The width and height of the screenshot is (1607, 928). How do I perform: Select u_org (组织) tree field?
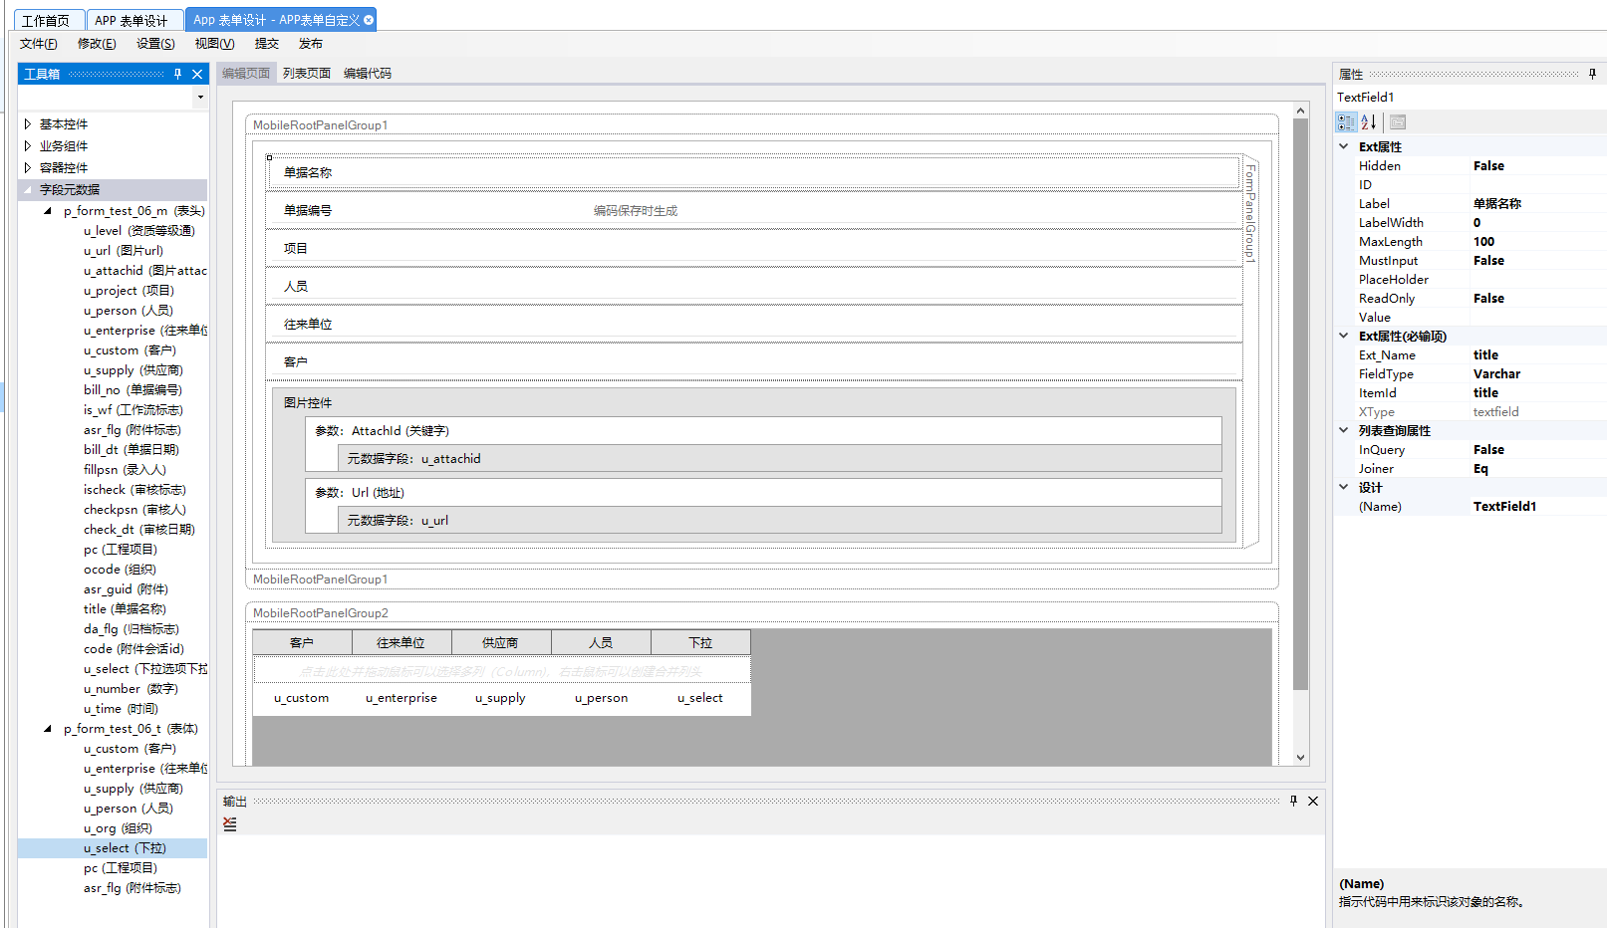pos(118,828)
